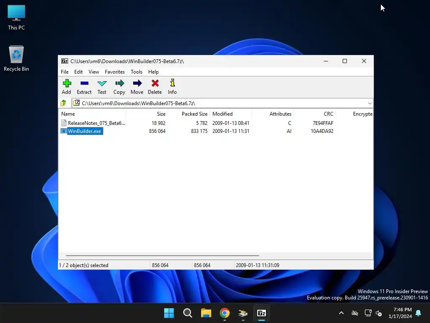Click the 7z title bar icon
This screenshot has height=323, width=430.
click(64, 61)
